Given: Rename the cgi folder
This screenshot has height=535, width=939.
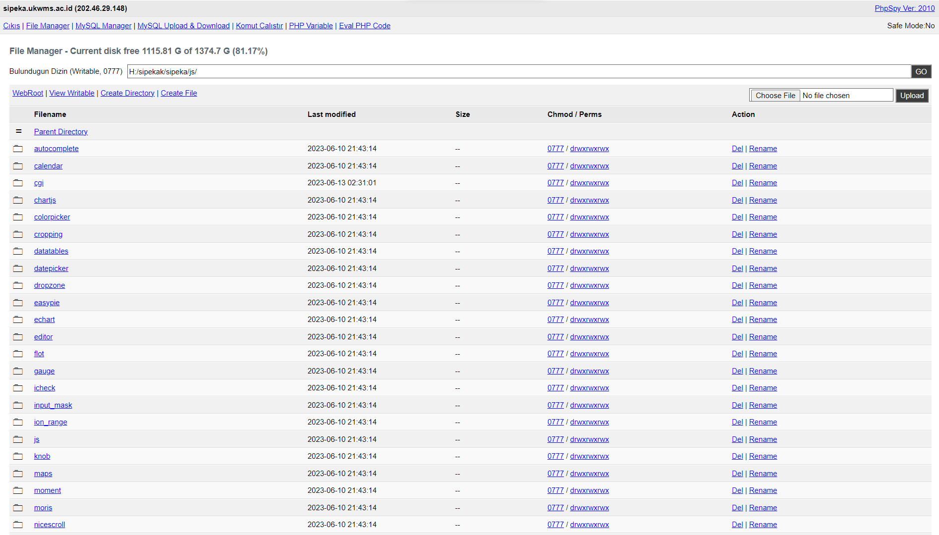Looking at the screenshot, I should click(763, 183).
